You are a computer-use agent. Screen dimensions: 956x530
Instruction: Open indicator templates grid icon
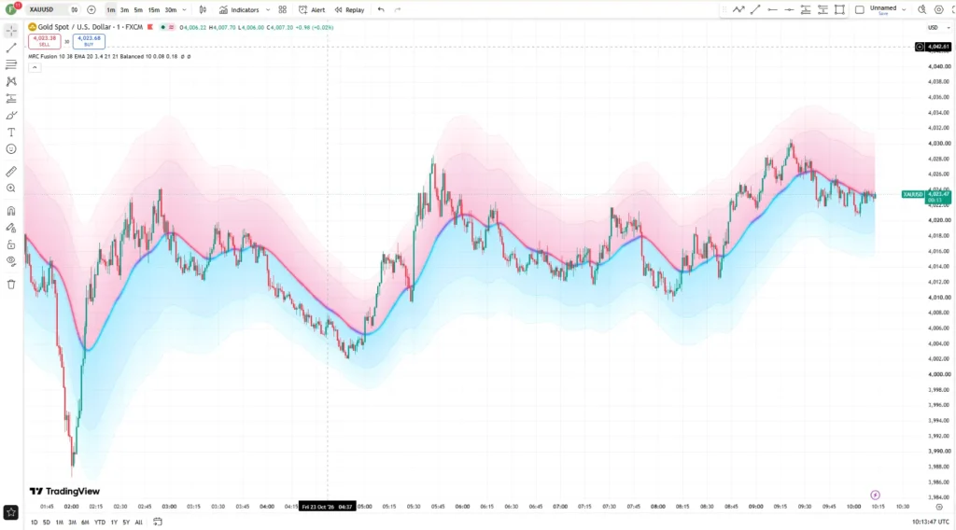coord(282,9)
